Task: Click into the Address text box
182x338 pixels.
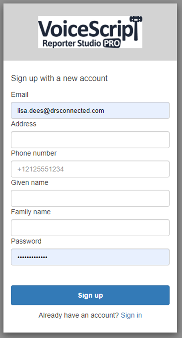Action: point(90,140)
